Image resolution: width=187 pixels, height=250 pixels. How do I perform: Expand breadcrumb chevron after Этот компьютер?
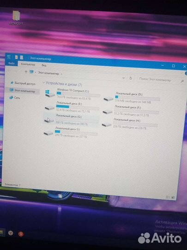coord(62,74)
